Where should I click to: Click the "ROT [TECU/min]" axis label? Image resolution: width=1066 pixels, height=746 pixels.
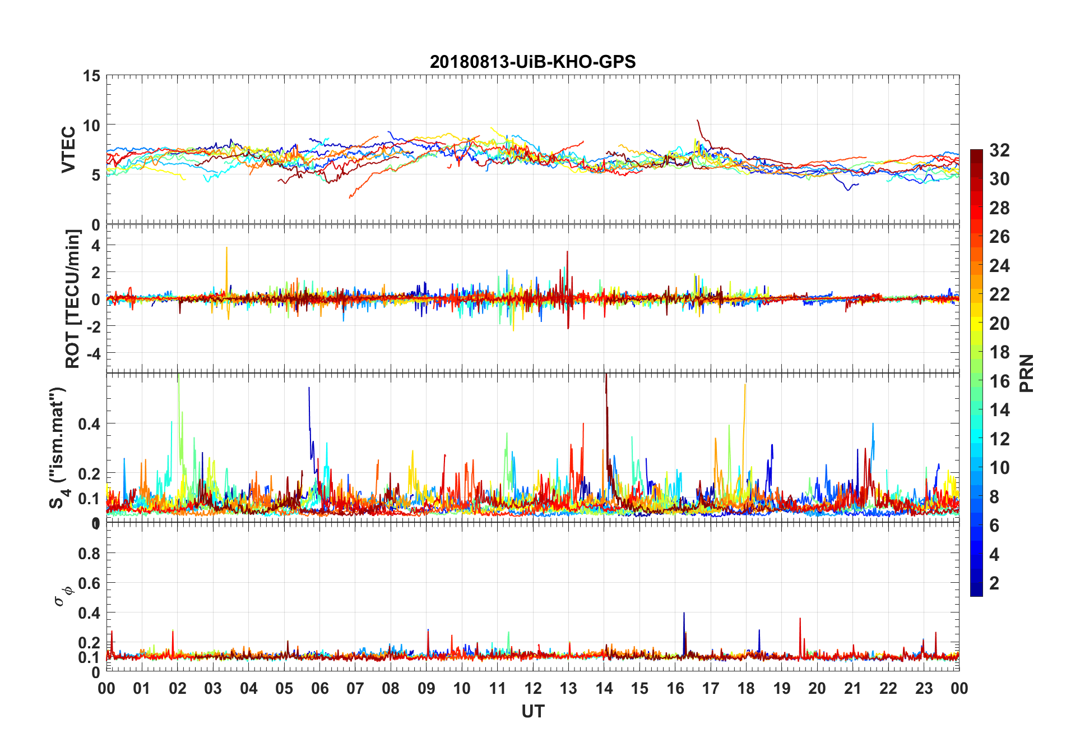(x=72, y=298)
